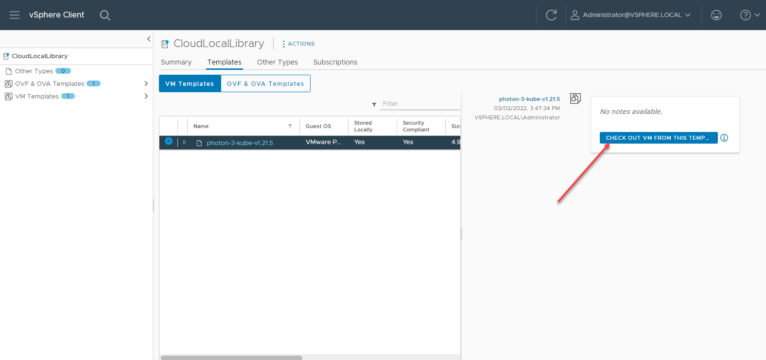Image resolution: width=766 pixels, height=360 pixels.
Task: Click the info icon beside check out button
Action: 724,138
